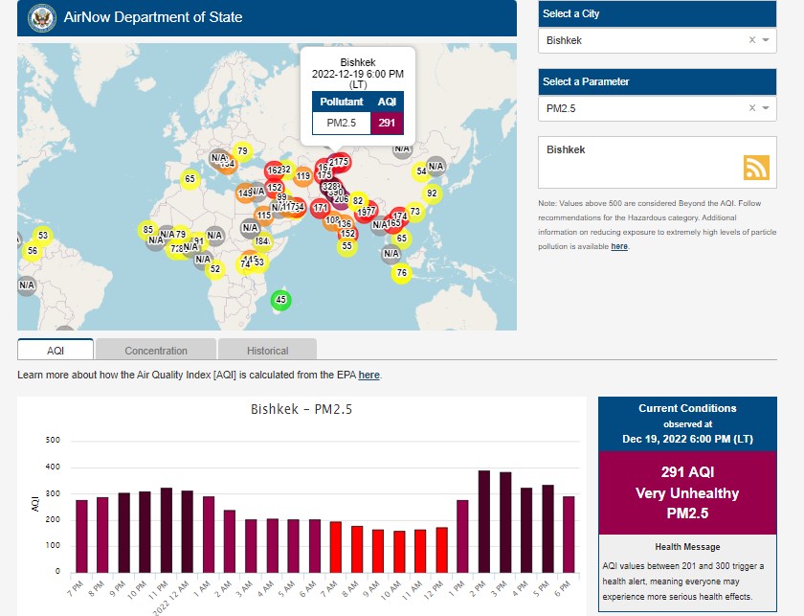Image resolution: width=804 pixels, height=616 pixels.
Task: Expand the Select a City dropdown arrow
Action: (x=766, y=40)
